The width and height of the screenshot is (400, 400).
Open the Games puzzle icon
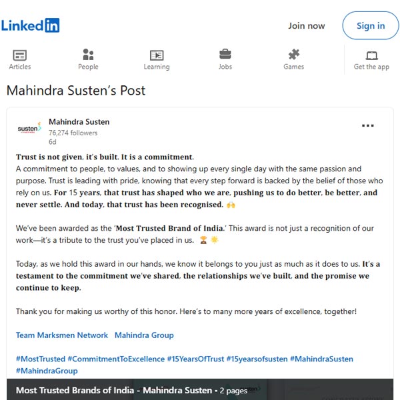(293, 54)
